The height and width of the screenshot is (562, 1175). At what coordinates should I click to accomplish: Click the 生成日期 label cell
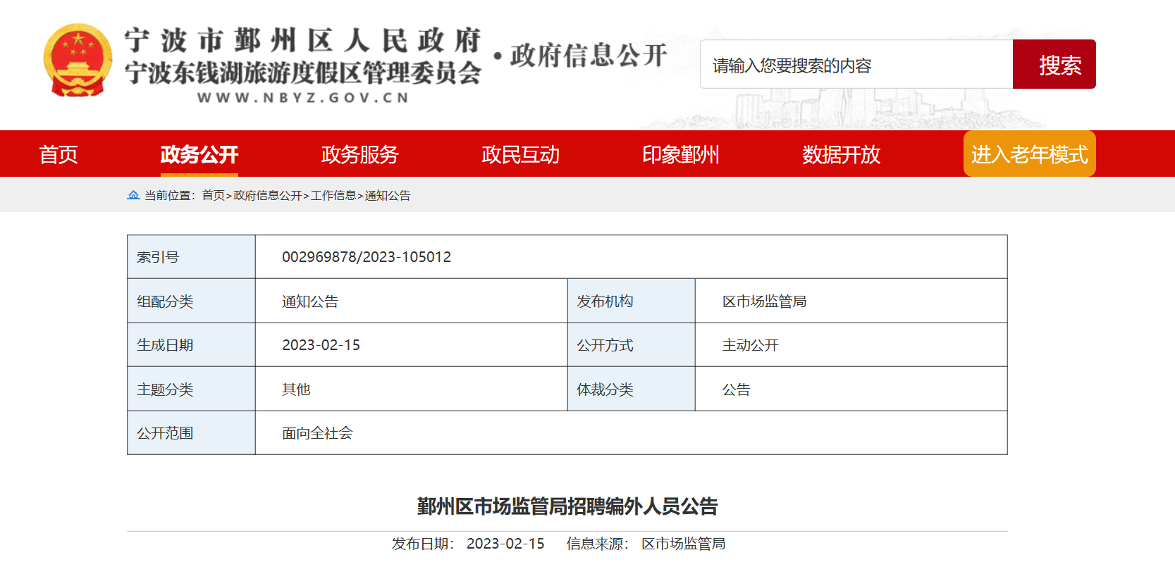point(191,344)
